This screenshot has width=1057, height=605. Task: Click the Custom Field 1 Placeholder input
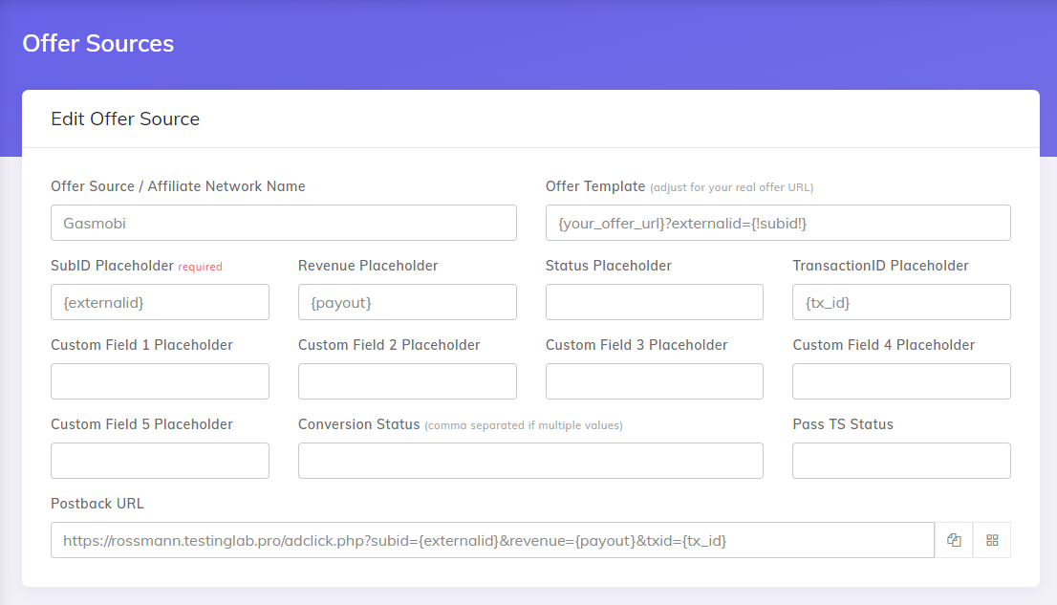[x=160, y=381]
